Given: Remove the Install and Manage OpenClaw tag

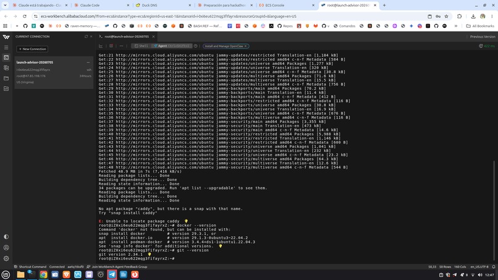Looking at the screenshot, I should 245,46.
